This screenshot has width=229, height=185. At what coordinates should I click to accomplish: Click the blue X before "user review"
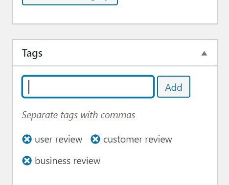[27, 139]
